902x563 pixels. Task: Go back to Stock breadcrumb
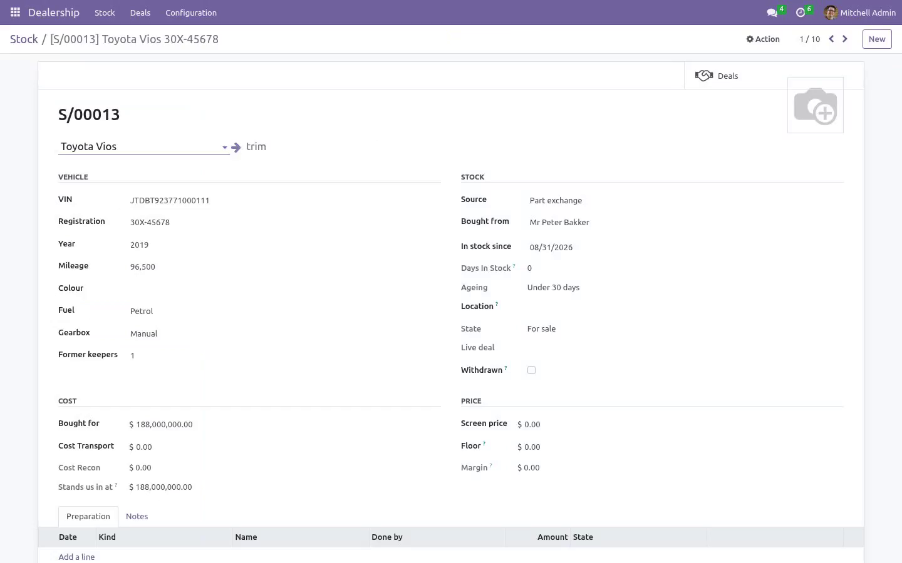click(x=24, y=39)
